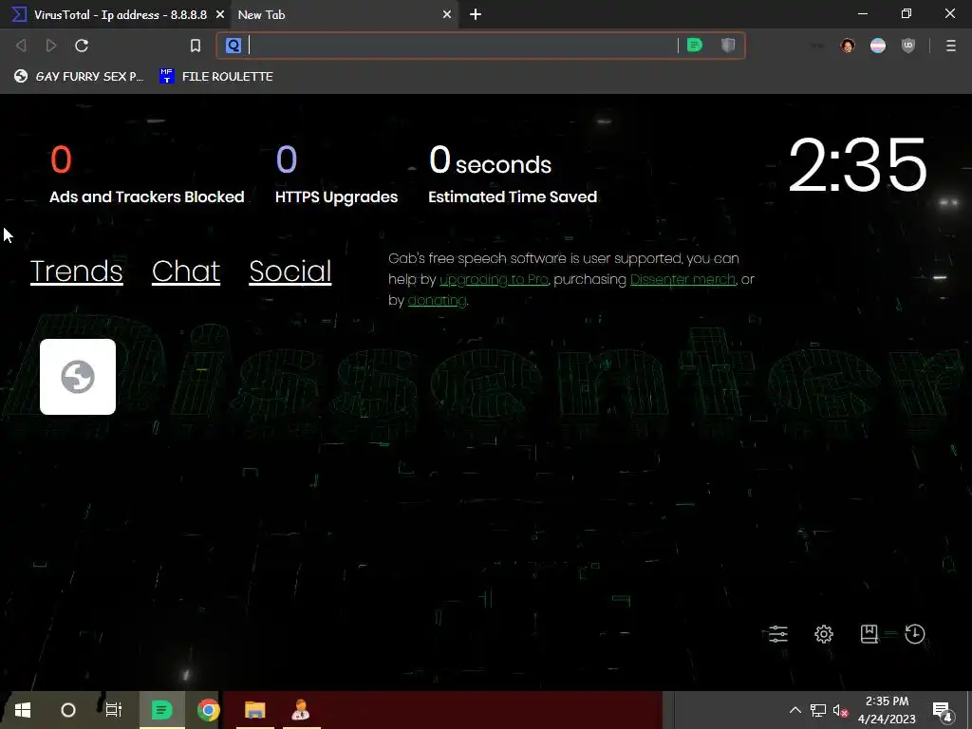The height and width of the screenshot is (729, 972).
Task: Follow the upgrading to Pro link
Action: (x=494, y=280)
